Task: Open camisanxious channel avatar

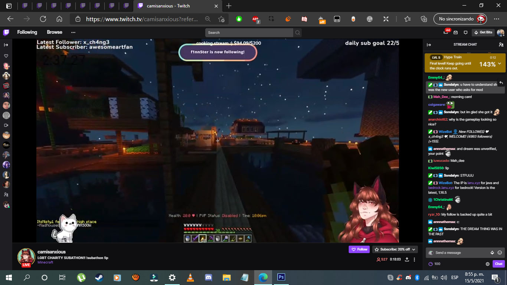Action: pyautogui.click(x=26, y=257)
